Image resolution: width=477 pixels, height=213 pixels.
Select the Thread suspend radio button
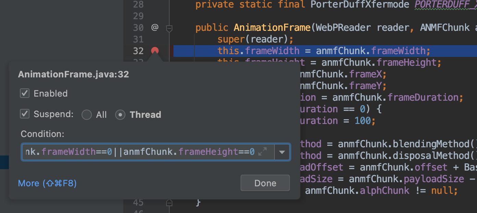click(x=120, y=115)
